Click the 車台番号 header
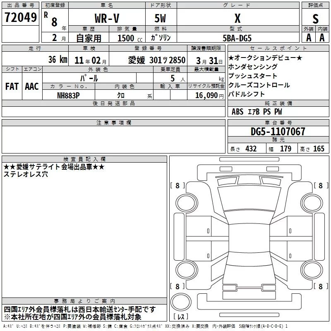The image size is (331, 331). pos(278,122)
